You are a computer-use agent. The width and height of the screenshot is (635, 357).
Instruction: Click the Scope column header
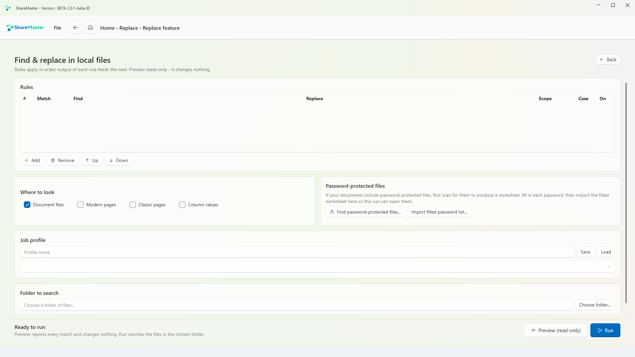(545, 99)
